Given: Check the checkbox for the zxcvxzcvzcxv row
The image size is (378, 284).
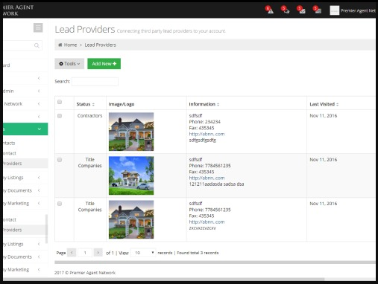Looking at the screenshot, I should pyautogui.click(x=60, y=204).
